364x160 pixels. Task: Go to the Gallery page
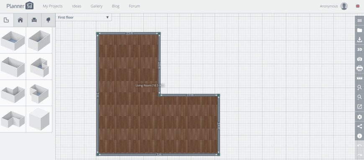[96, 6]
